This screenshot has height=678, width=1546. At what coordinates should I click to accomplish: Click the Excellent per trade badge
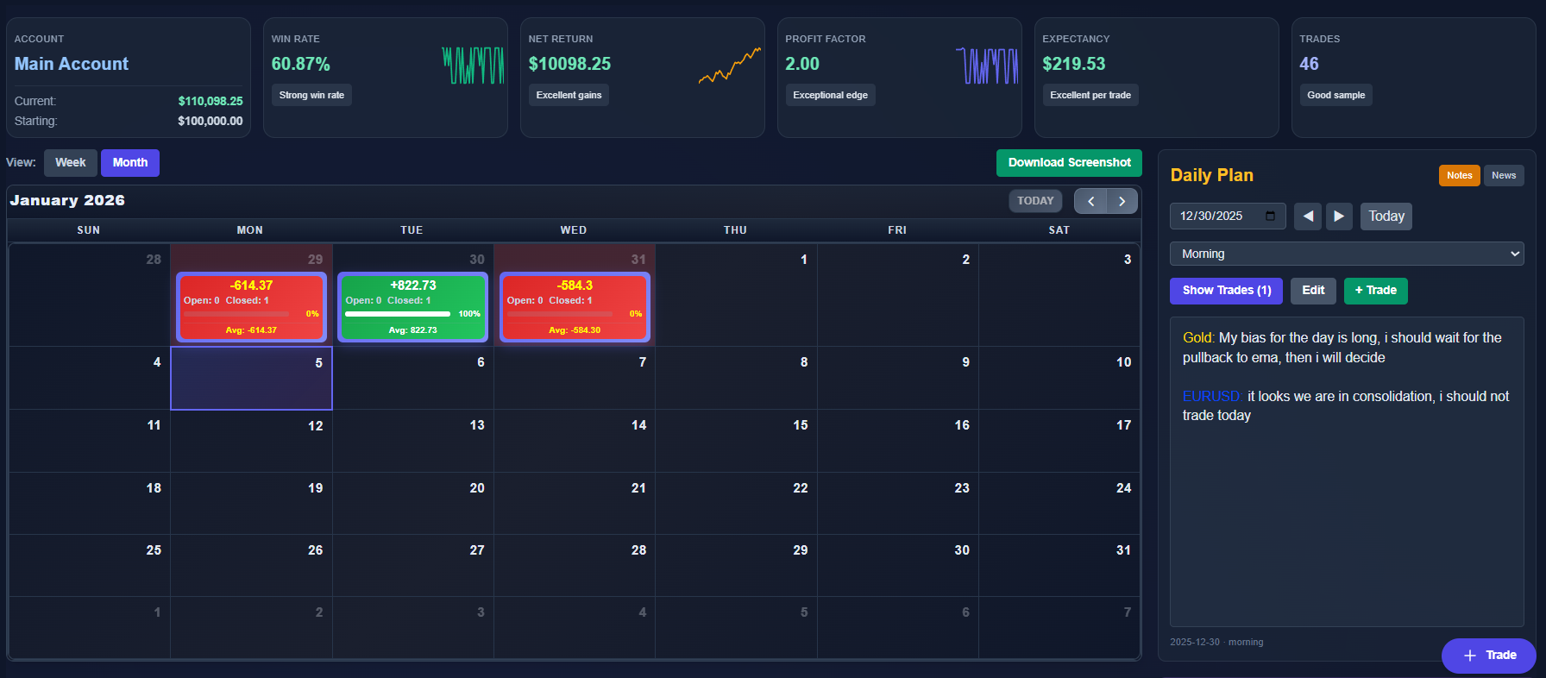pyautogui.click(x=1090, y=95)
